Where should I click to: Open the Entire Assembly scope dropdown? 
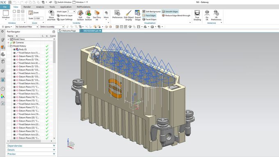52,27
